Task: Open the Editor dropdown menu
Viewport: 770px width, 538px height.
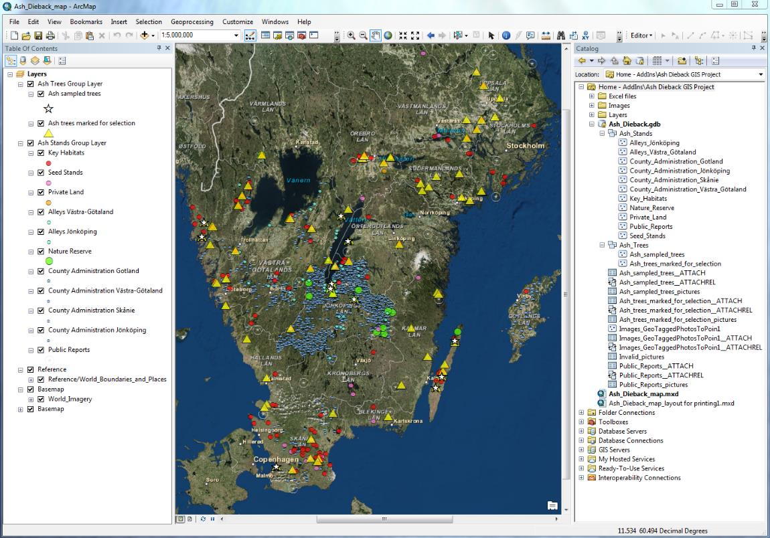Action: pyautogui.click(x=641, y=35)
